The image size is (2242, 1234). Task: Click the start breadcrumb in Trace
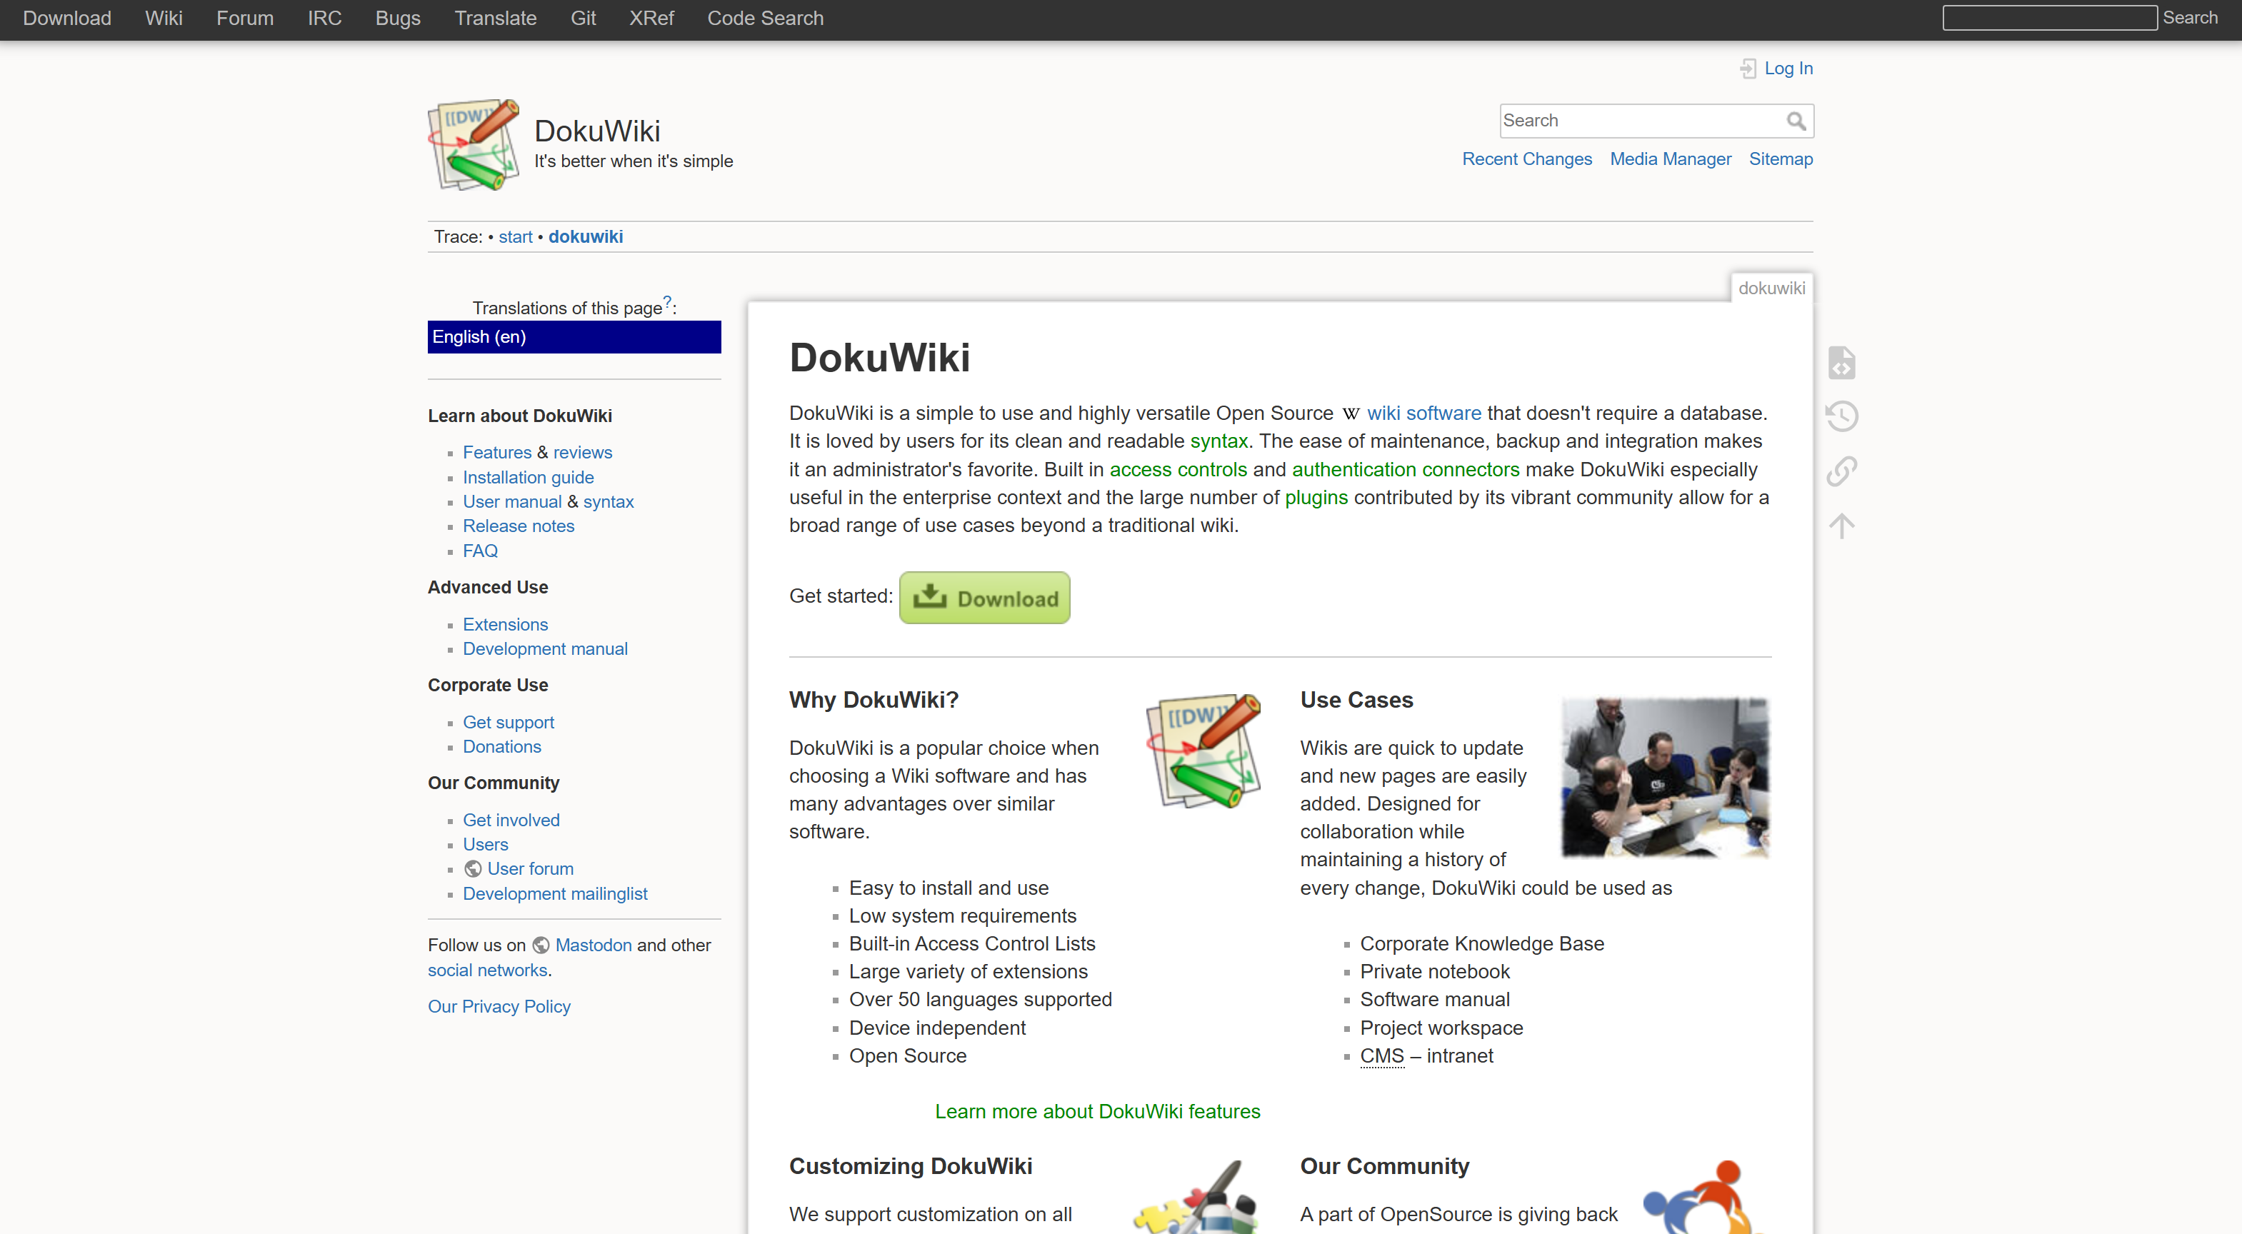click(x=515, y=236)
